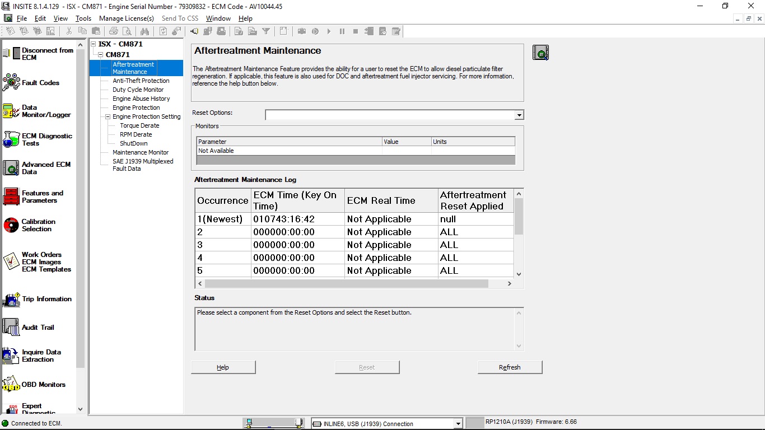Click the INSITE application icon before the File menu
The width and height of the screenshot is (765, 430).
8,18
